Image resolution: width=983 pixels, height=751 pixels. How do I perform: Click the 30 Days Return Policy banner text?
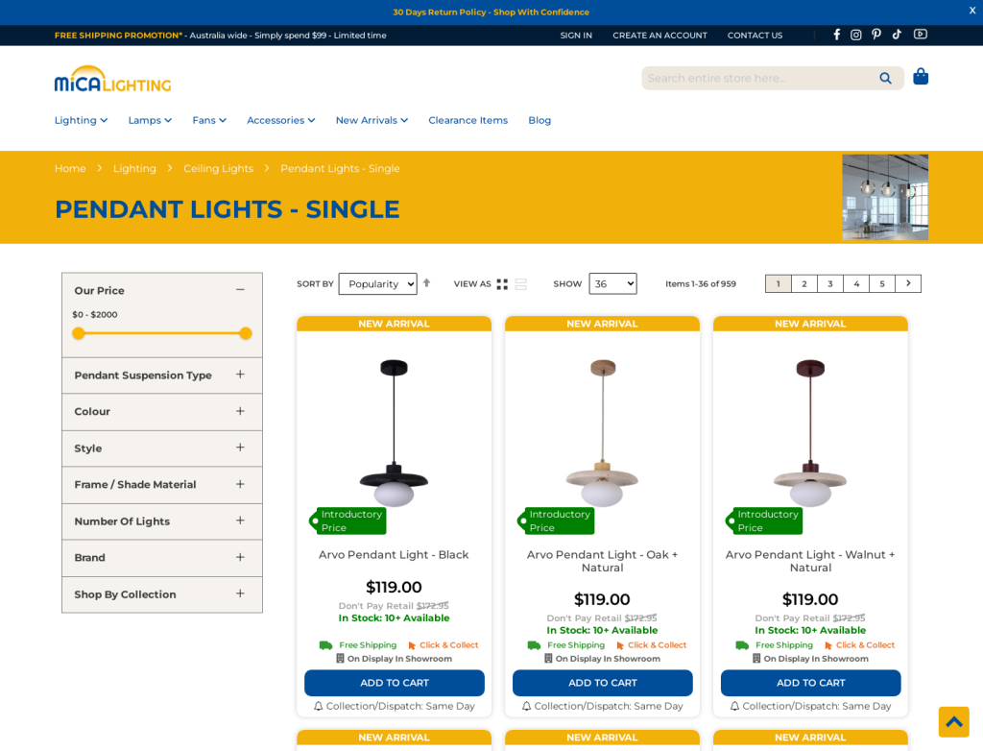pyautogui.click(x=491, y=12)
